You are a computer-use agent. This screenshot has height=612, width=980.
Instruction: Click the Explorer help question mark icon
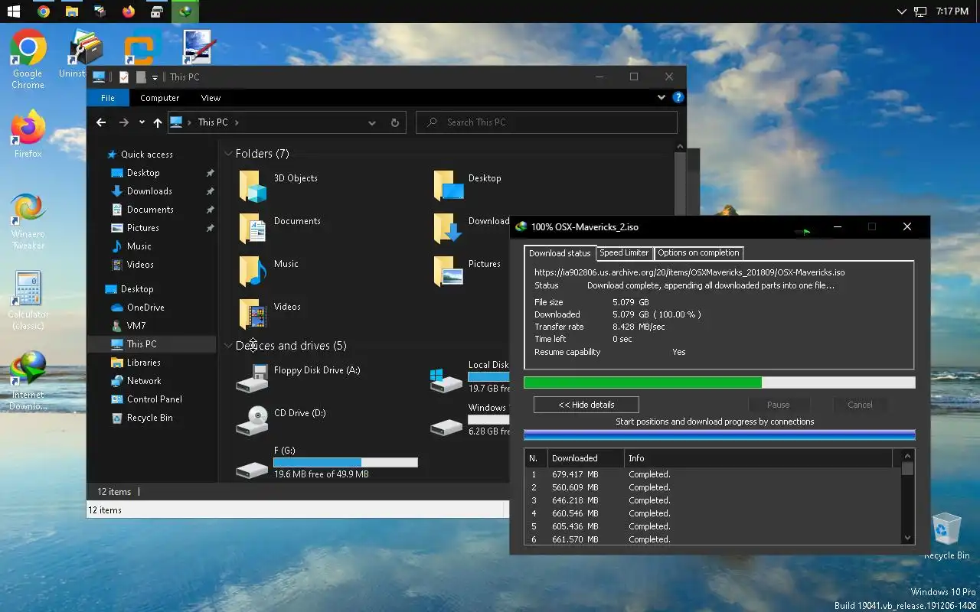[x=678, y=98]
